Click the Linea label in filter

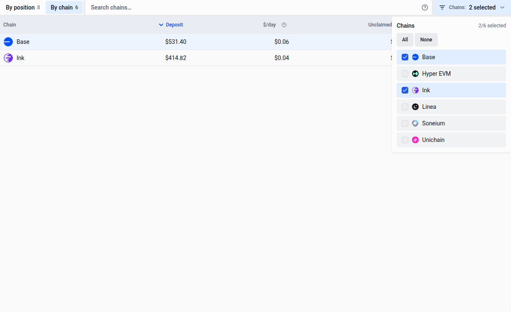[429, 107]
